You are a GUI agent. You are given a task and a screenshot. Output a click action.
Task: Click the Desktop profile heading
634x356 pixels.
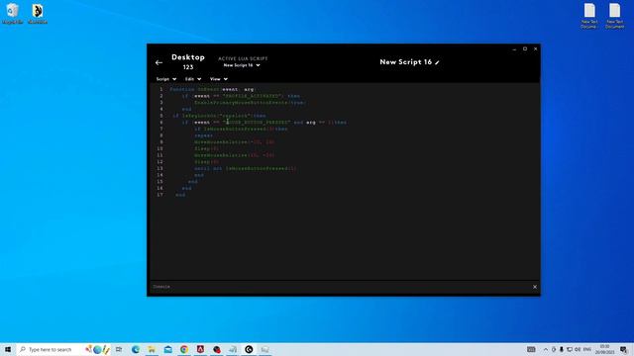point(188,57)
